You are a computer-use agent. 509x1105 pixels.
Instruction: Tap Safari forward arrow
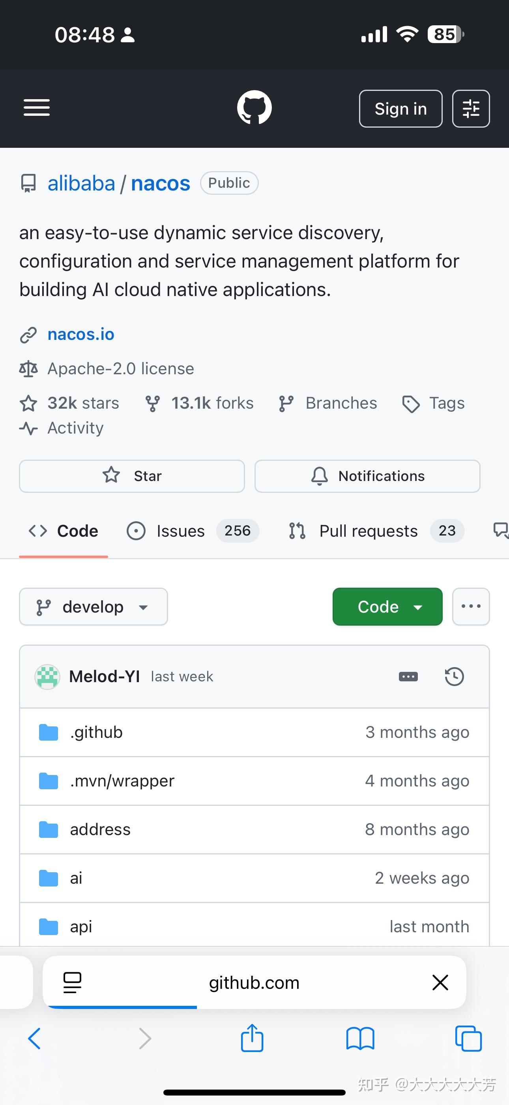tap(145, 1039)
